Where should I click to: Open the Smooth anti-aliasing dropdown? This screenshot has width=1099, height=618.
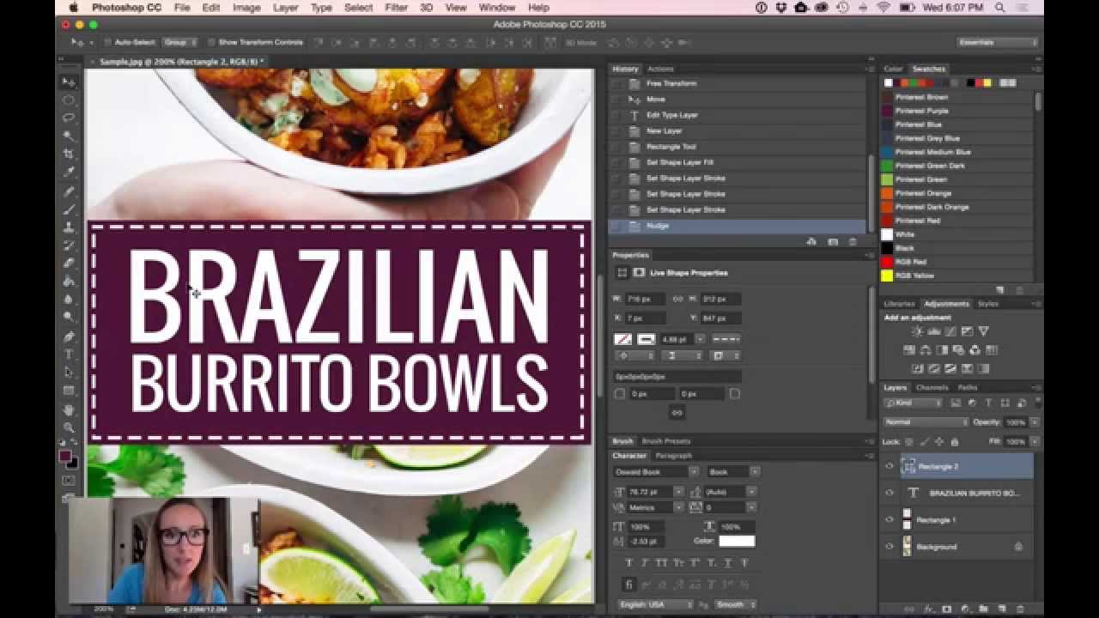click(735, 604)
